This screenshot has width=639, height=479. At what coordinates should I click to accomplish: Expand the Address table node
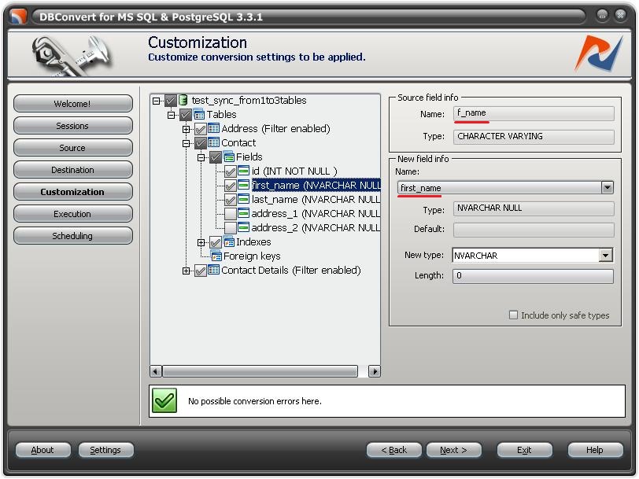click(x=186, y=129)
